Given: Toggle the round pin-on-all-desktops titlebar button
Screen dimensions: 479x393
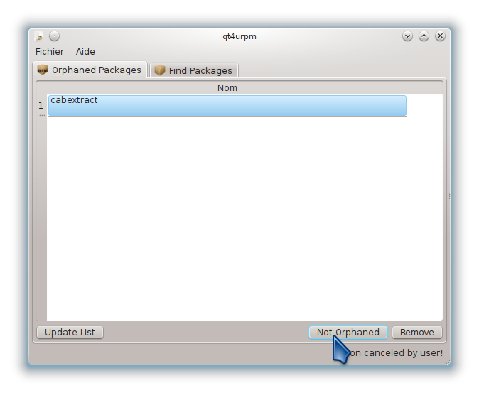Looking at the screenshot, I should click(55, 36).
